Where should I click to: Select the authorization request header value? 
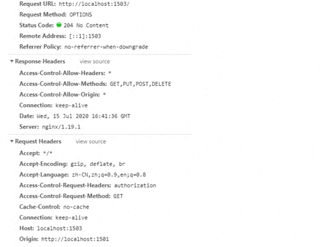pyautogui.click(x=135, y=185)
